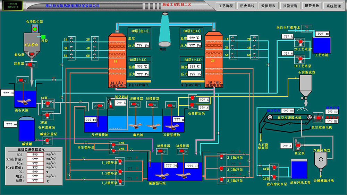Screen dimensions: 347x195
Task: Click the 报警查询 alarm query button
Action: (x=290, y=6)
